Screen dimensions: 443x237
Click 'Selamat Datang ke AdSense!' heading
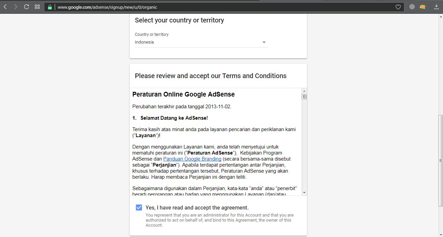(x=174, y=118)
